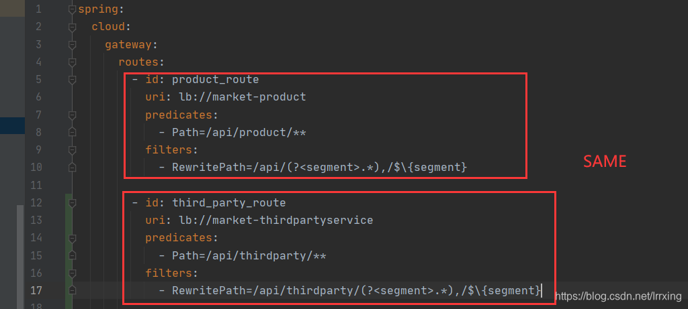Collapse the filters fold marker on line 16

[x=73, y=273]
